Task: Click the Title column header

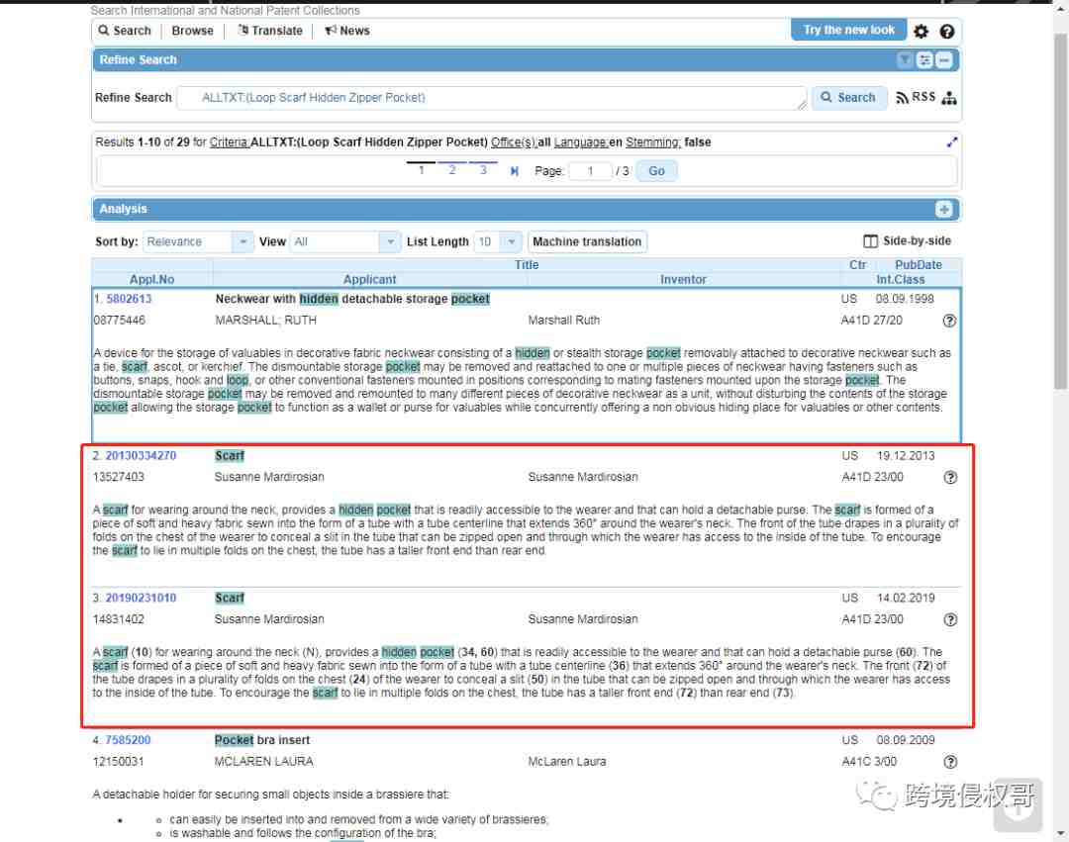Action: click(527, 265)
